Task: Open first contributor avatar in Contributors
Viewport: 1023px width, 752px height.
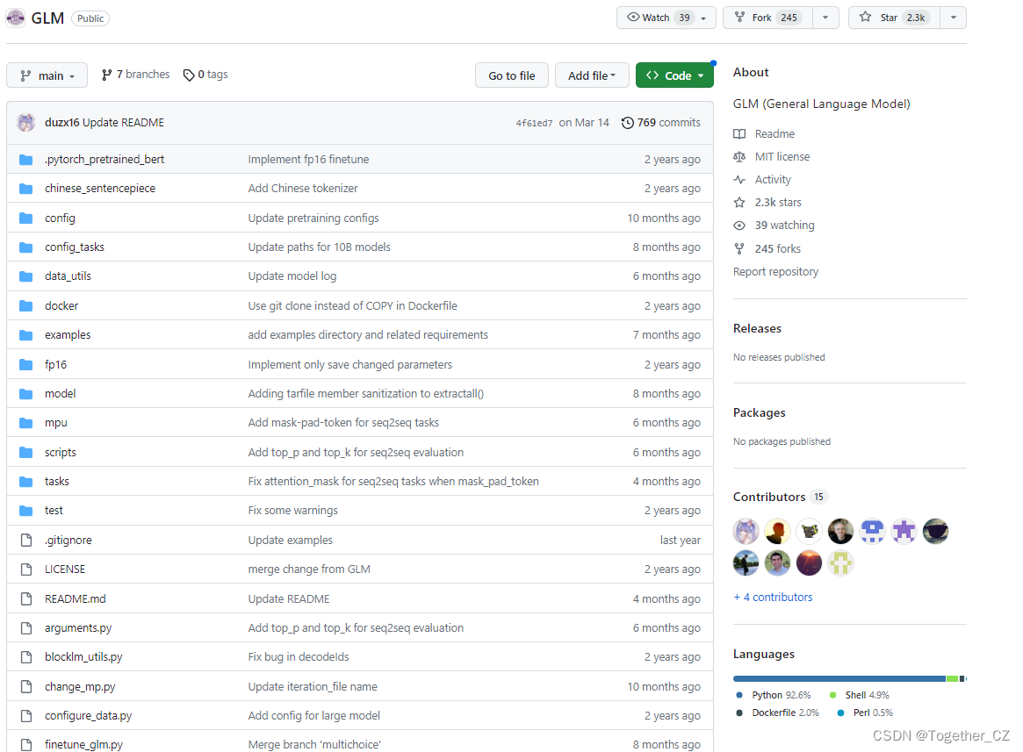Action: point(746,532)
